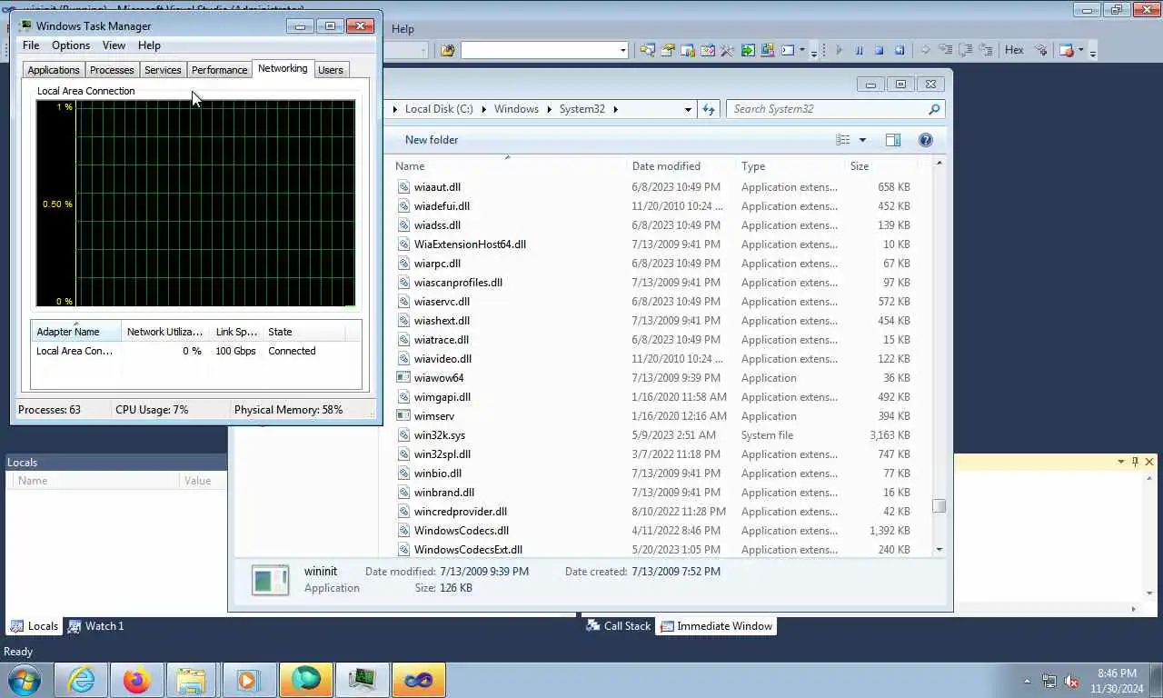Open the Explorer address bar history dropdown
1163x698 pixels.
pyautogui.click(x=688, y=109)
